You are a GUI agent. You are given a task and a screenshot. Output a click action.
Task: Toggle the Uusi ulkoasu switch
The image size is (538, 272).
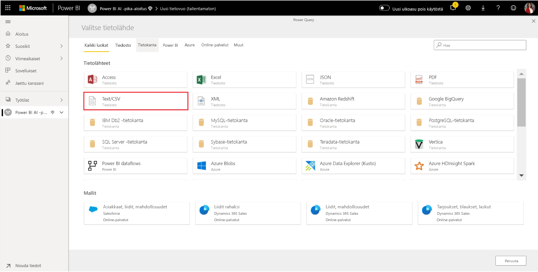click(384, 8)
